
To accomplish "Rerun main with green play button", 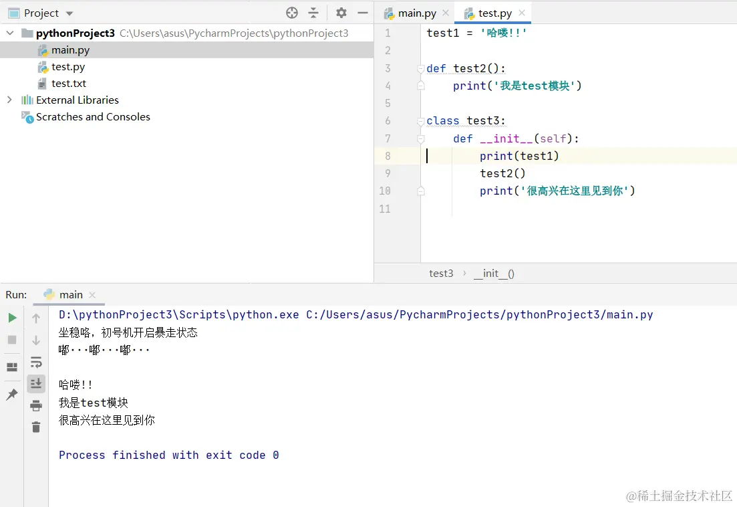I will click(x=13, y=318).
